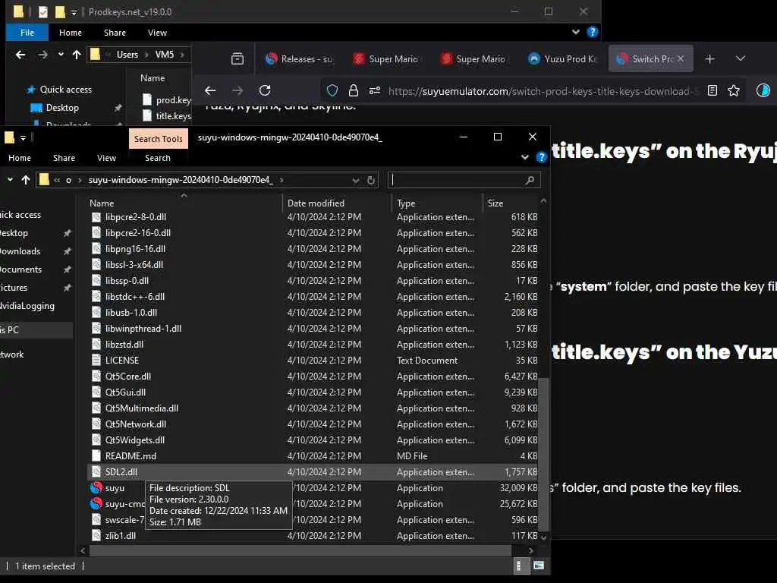Viewport: 777px width, 583px height.
Task: Open the shield tracking protection icon
Action: pyautogui.click(x=332, y=91)
